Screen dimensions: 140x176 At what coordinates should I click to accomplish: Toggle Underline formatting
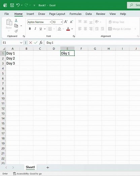coord(41,29)
